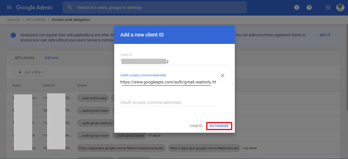Open the account profile avatar
The height and width of the screenshot is (159, 348).
(340, 7)
